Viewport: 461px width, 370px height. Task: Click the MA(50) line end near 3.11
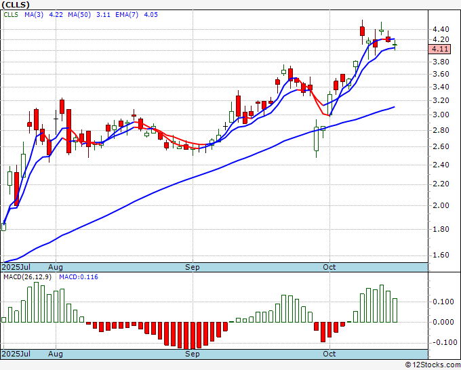tap(393, 107)
